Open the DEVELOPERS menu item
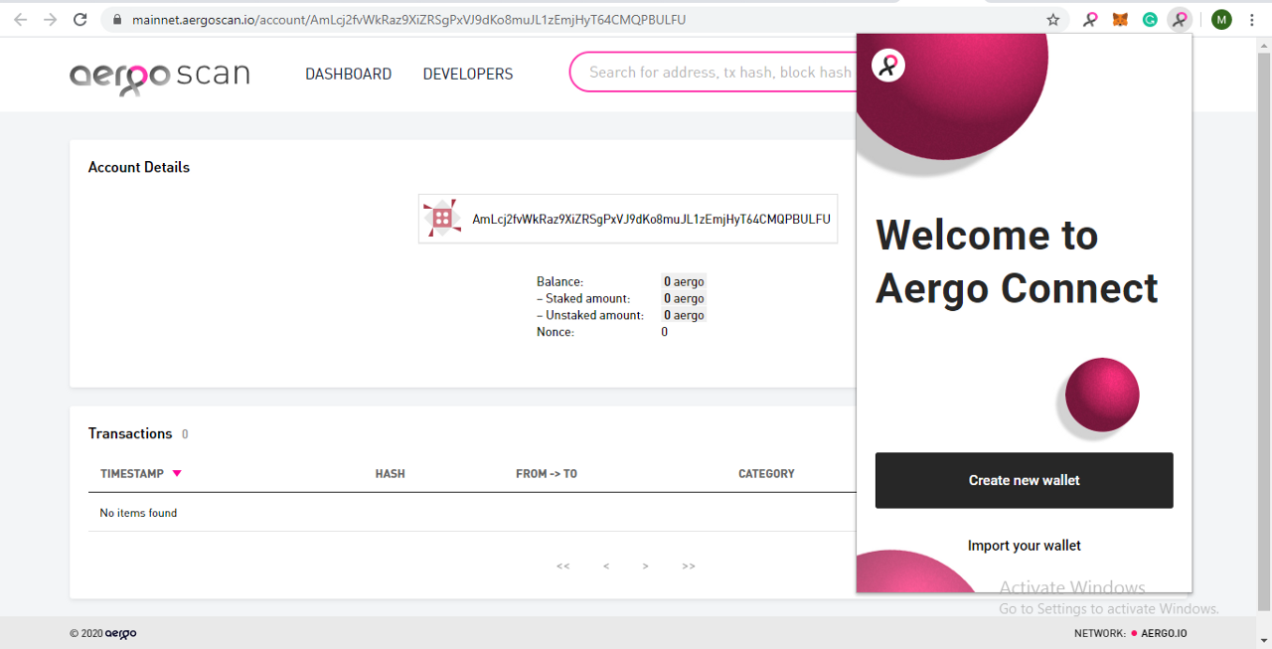Image resolution: width=1272 pixels, height=649 pixels. (468, 74)
